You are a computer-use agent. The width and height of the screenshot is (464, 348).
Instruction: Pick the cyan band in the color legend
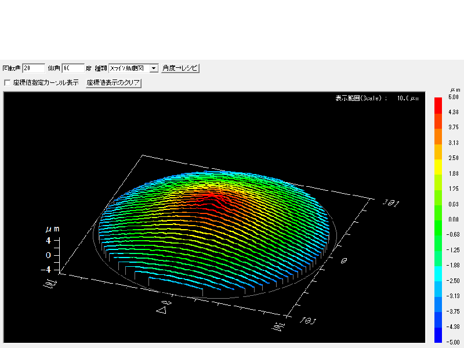pos(438,273)
